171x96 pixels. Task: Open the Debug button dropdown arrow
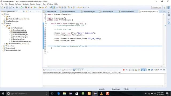point(19,7)
